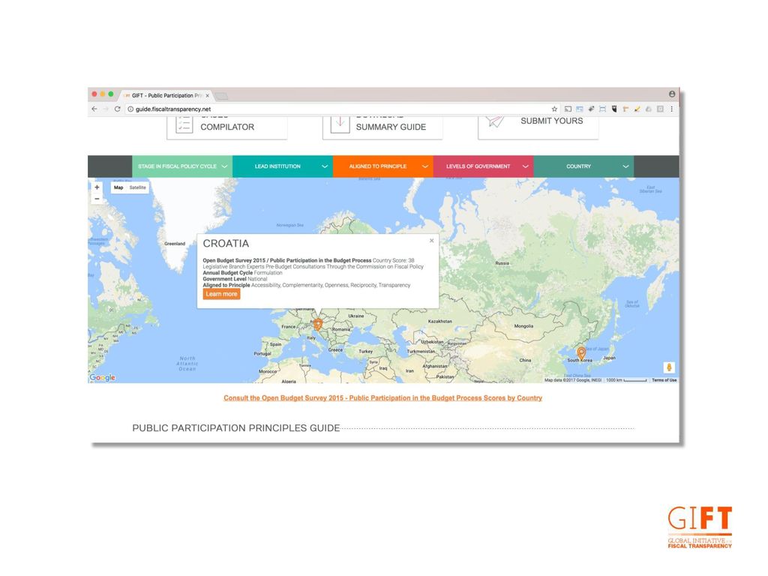Click the CROATIA popup heading
The image size is (768, 576).
click(226, 244)
